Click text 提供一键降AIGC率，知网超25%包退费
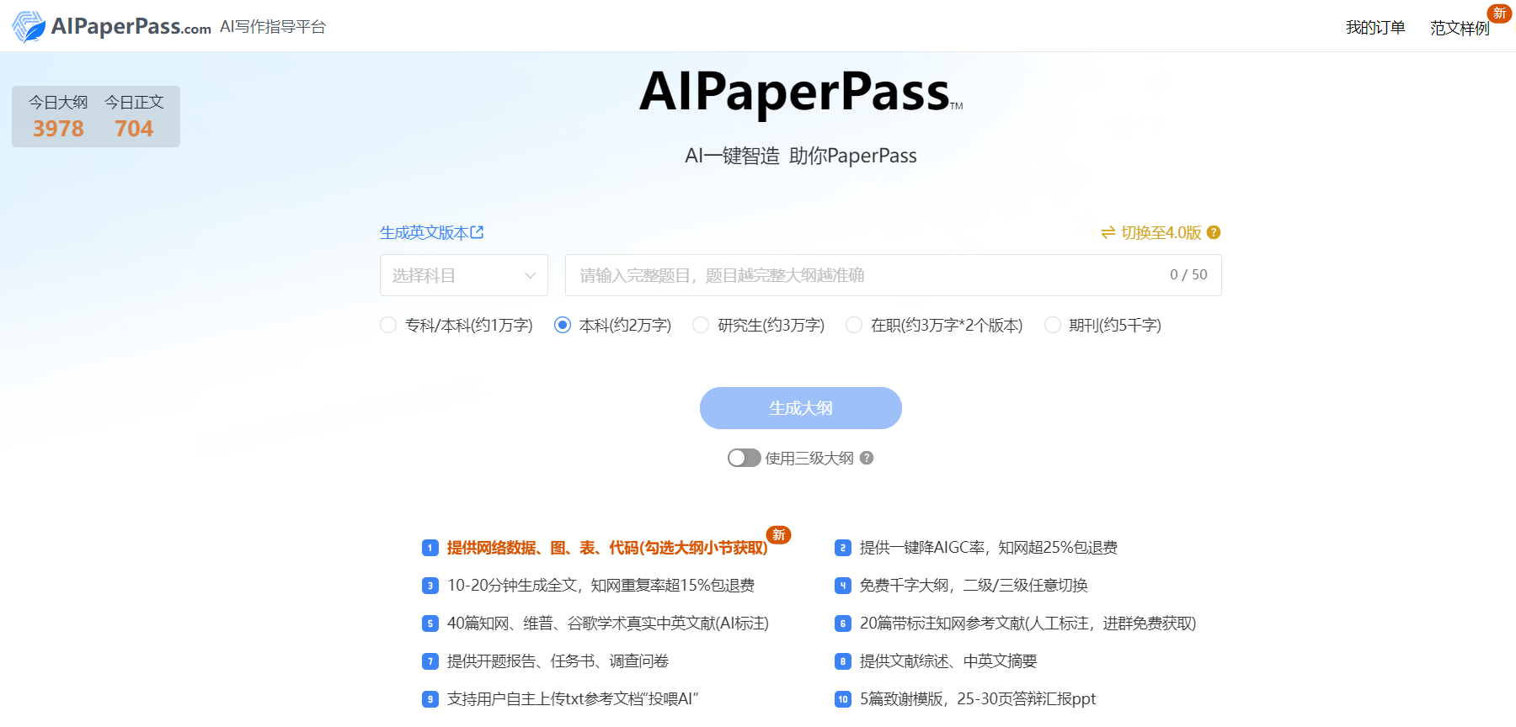Image resolution: width=1516 pixels, height=727 pixels. 989,548
